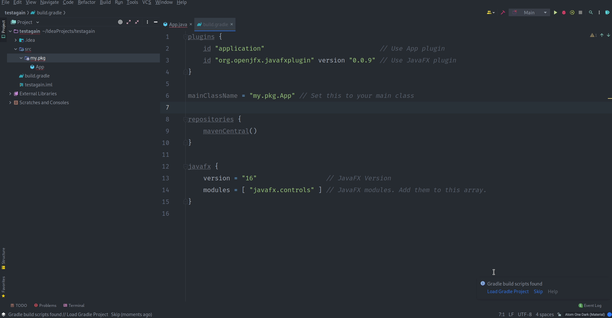Image resolution: width=612 pixels, height=318 pixels.
Task: Open the Navigate menu
Action: point(49,3)
